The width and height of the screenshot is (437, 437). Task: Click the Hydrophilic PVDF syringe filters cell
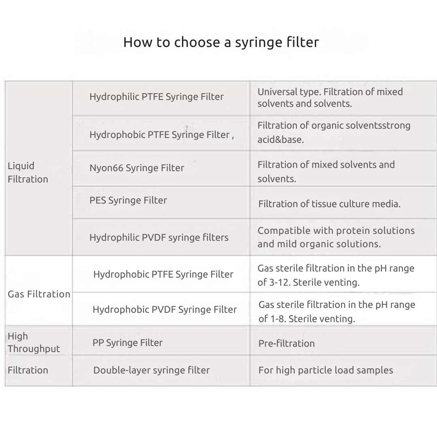[x=159, y=238]
